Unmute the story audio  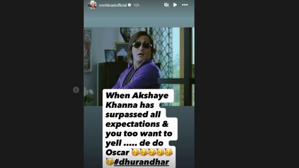[x=166, y=5]
